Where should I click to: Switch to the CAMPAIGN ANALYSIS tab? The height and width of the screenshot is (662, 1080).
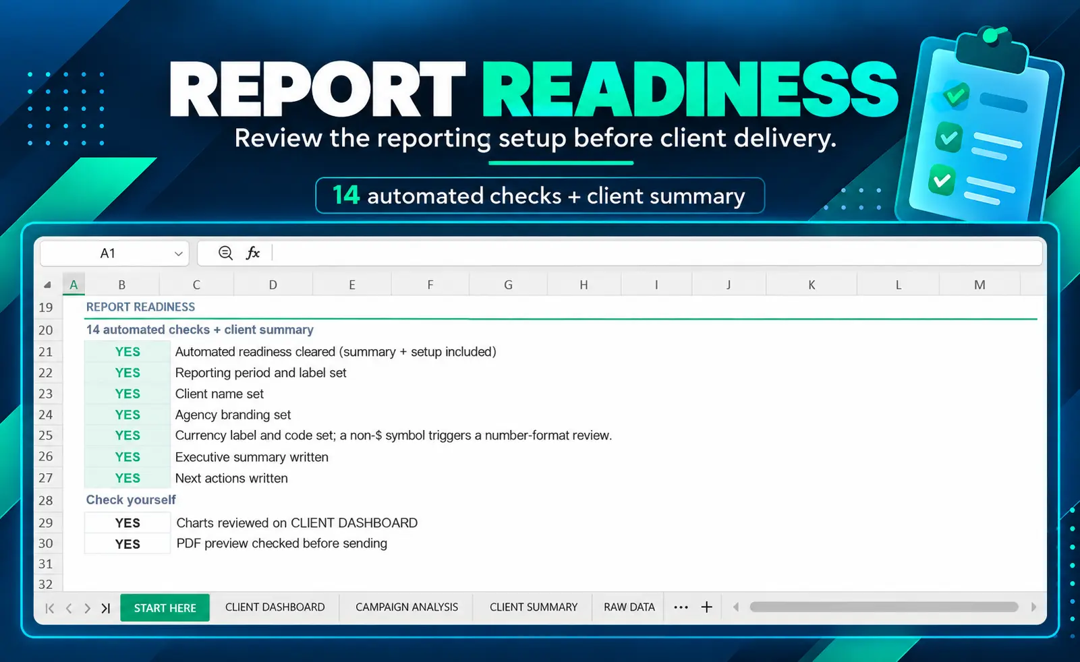[407, 607]
